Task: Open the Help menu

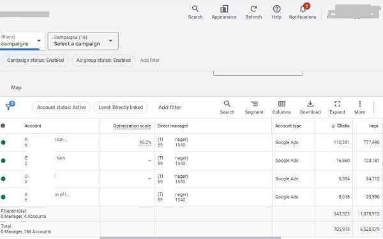Action: 276,12
